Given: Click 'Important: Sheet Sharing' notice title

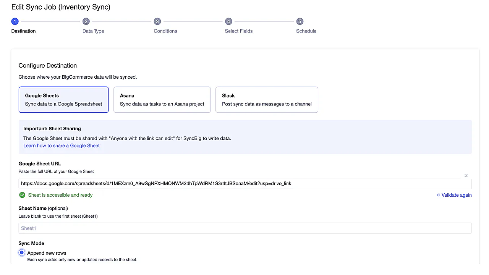Looking at the screenshot, I should pos(52,129).
